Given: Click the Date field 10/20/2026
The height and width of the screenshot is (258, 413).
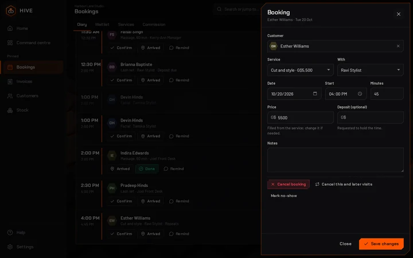Looking at the screenshot, I should (x=294, y=94).
